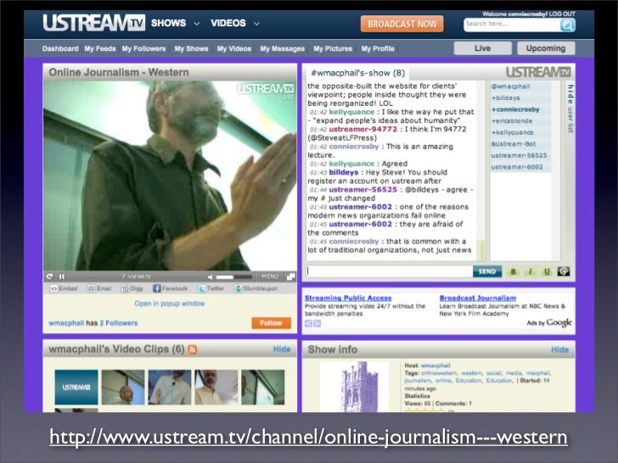This screenshot has height=463, width=618.
Task: Click the replay icon in video controls
Action: pyautogui.click(x=49, y=276)
